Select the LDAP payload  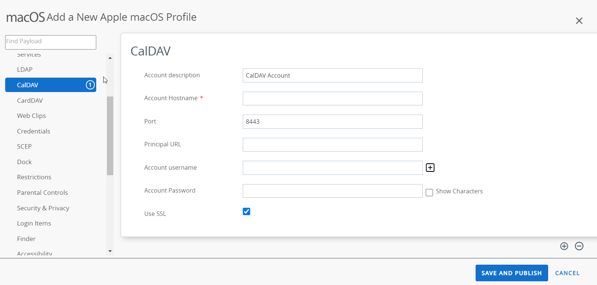point(25,69)
